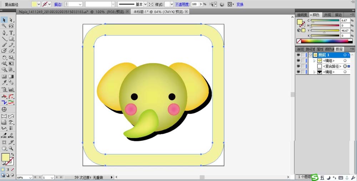Pick the Magic Wand tool
357x181 pixels.
coord(4,26)
